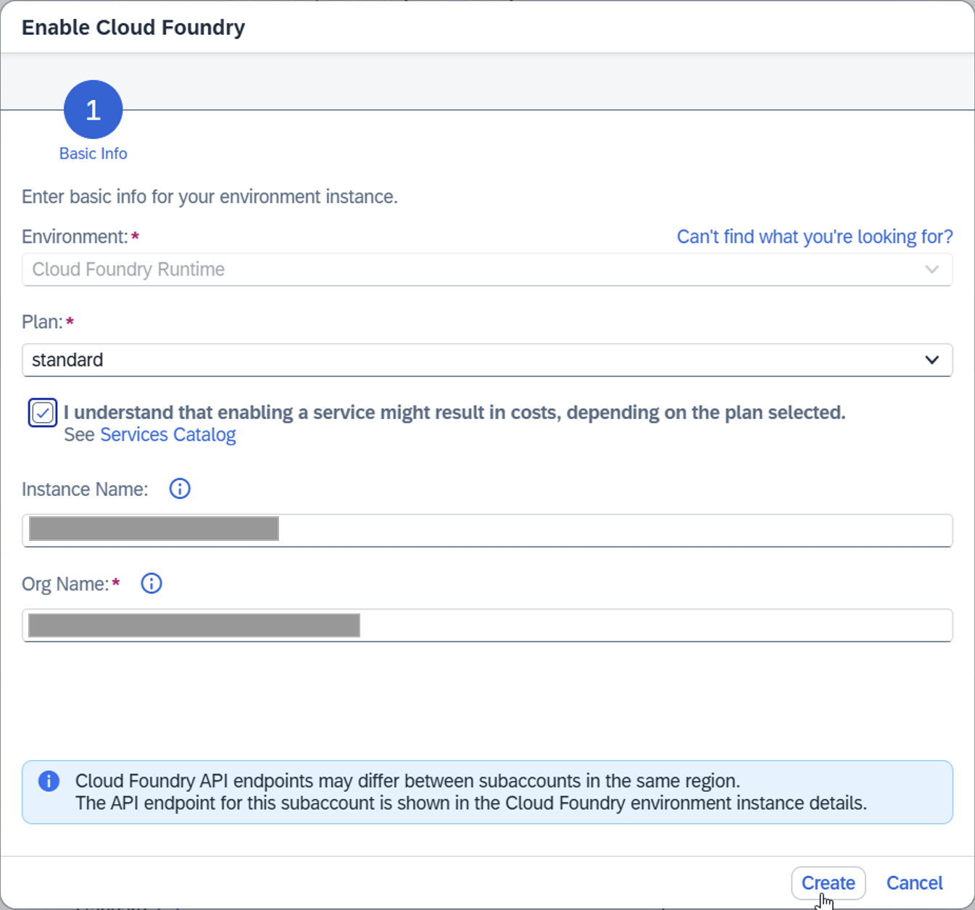Click the Org Name info icon
Screen dimensions: 975x910
coord(152,584)
